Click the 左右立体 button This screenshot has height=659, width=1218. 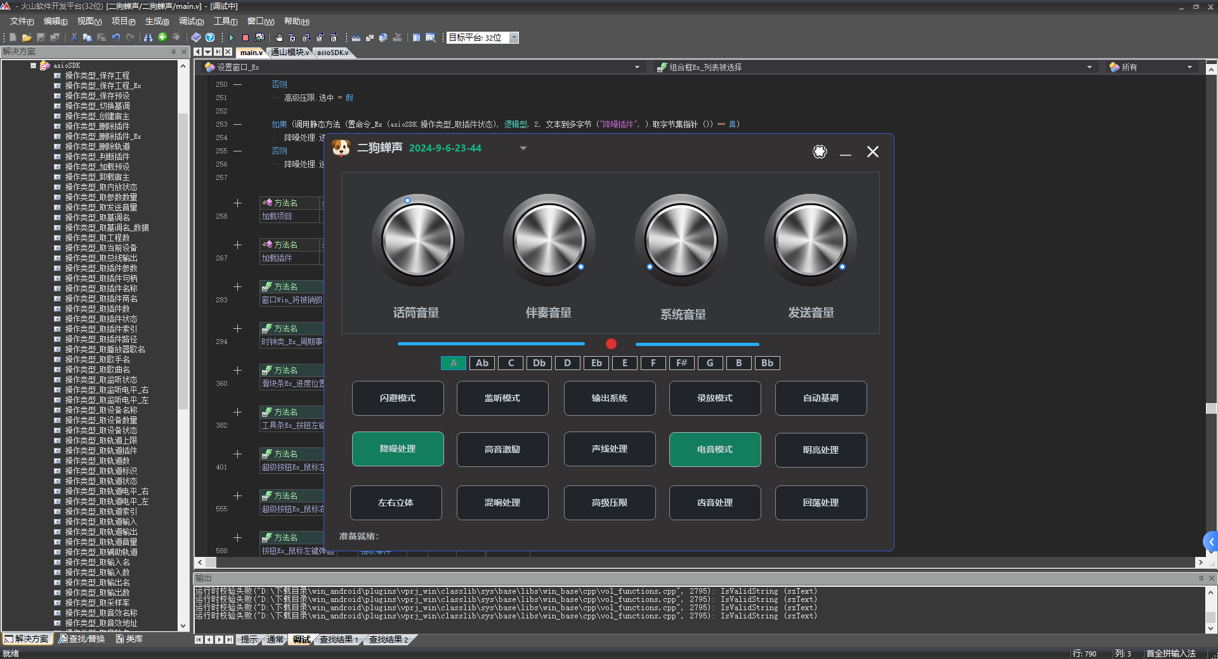point(396,502)
